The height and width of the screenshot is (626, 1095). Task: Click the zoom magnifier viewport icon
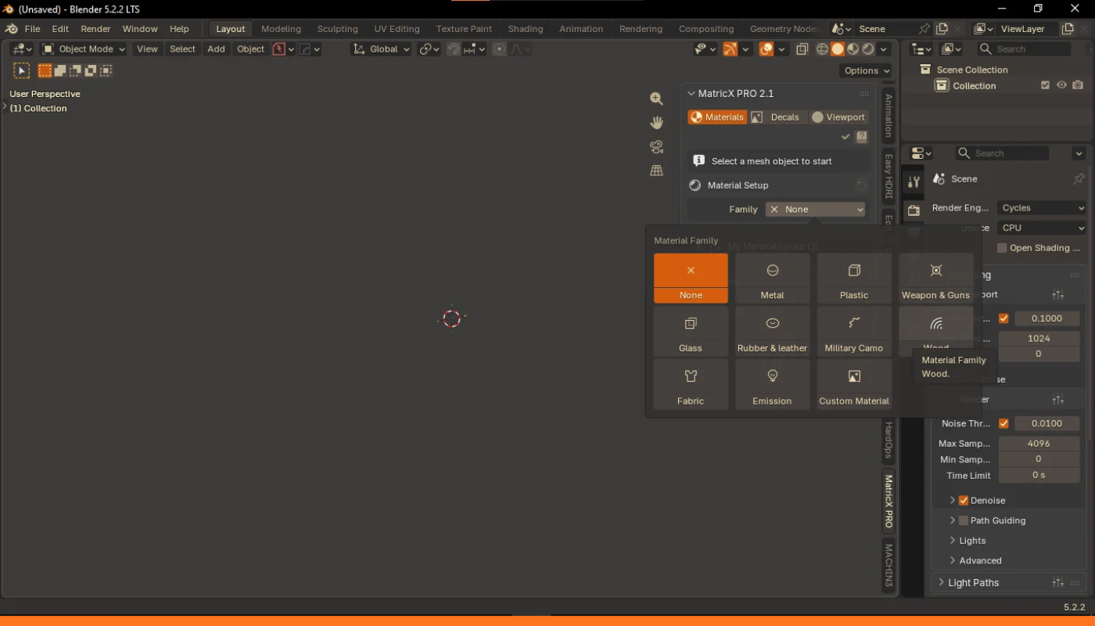point(656,99)
